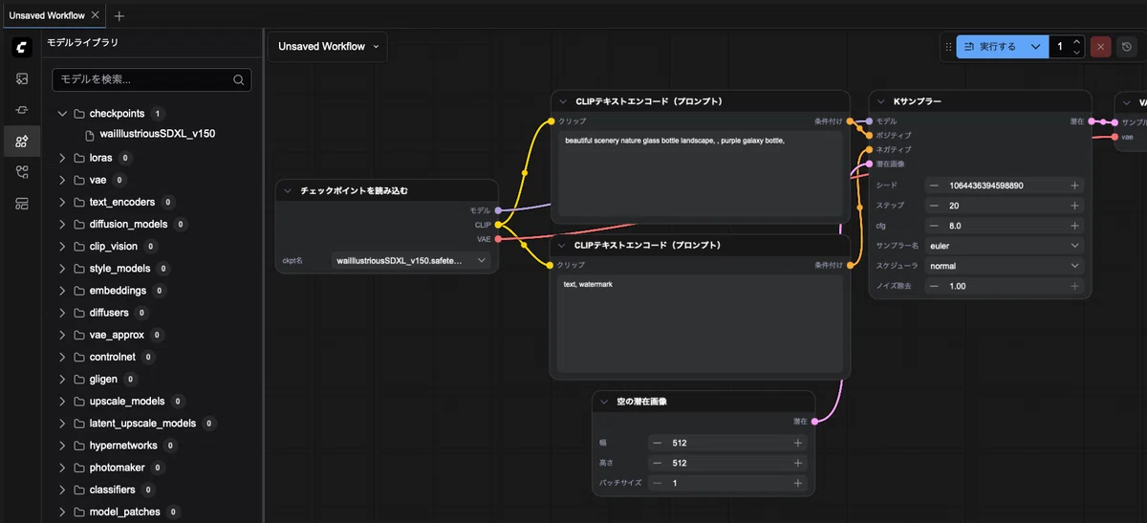The image size is (1147, 523).
Task: Open the workflows sidebar icon
Action: (x=21, y=172)
